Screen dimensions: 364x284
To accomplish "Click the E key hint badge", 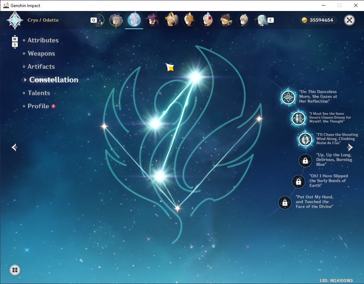I will pyautogui.click(x=271, y=20).
